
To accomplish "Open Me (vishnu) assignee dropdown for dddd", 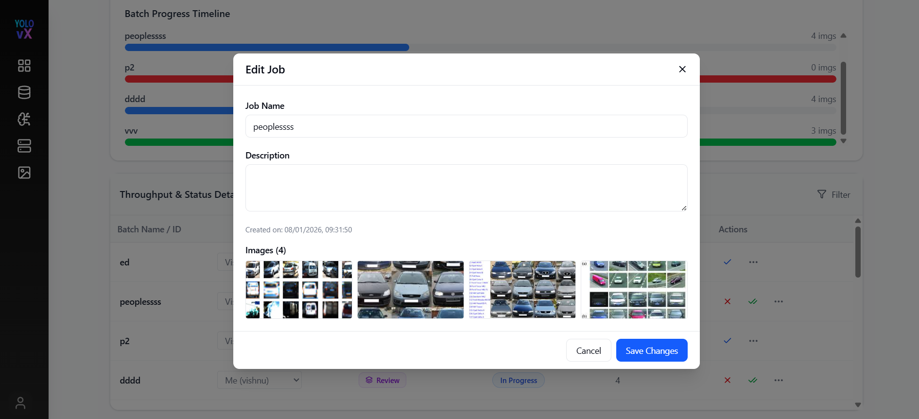I will (x=260, y=380).
